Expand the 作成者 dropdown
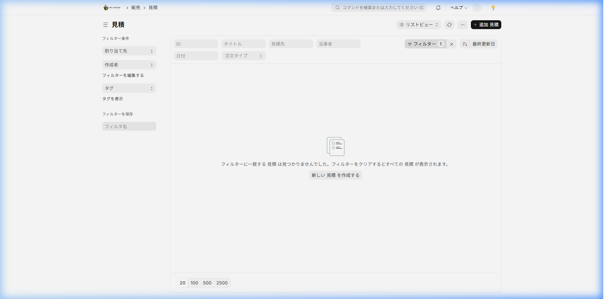This screenshot has height=299, width=608. pyautogui.click(x=129, y=65)
